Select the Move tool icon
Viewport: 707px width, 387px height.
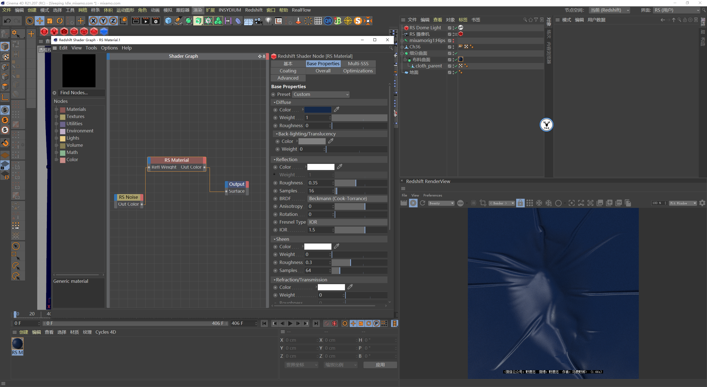click(x=40, y=21)
